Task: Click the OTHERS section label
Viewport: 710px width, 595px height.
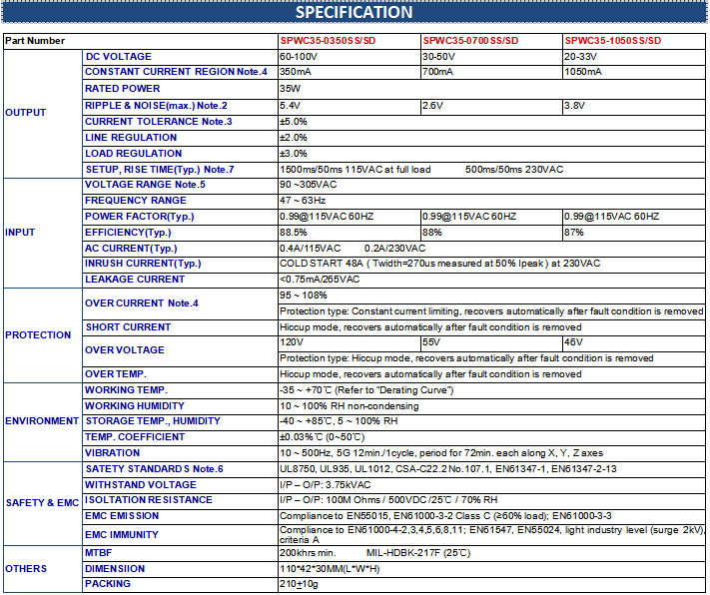Action: (x=25, y=568)
